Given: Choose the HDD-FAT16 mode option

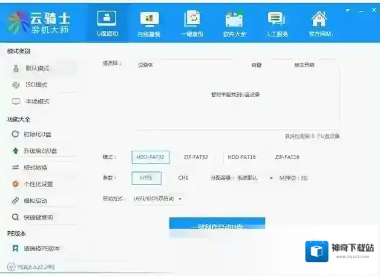Looking at the screenshot, I should pyautogui.click(x=241, y=157).
